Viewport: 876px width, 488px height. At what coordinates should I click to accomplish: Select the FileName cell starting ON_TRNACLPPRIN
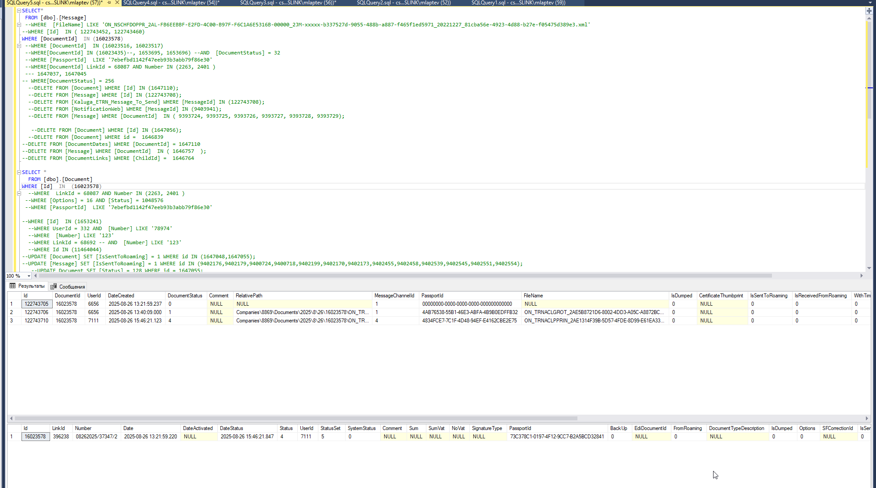pos(594,321)
